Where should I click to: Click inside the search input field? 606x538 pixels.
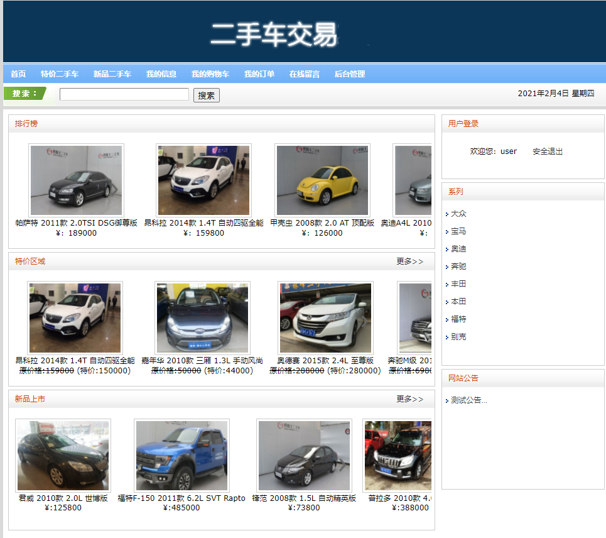click(x=124, y=94)
